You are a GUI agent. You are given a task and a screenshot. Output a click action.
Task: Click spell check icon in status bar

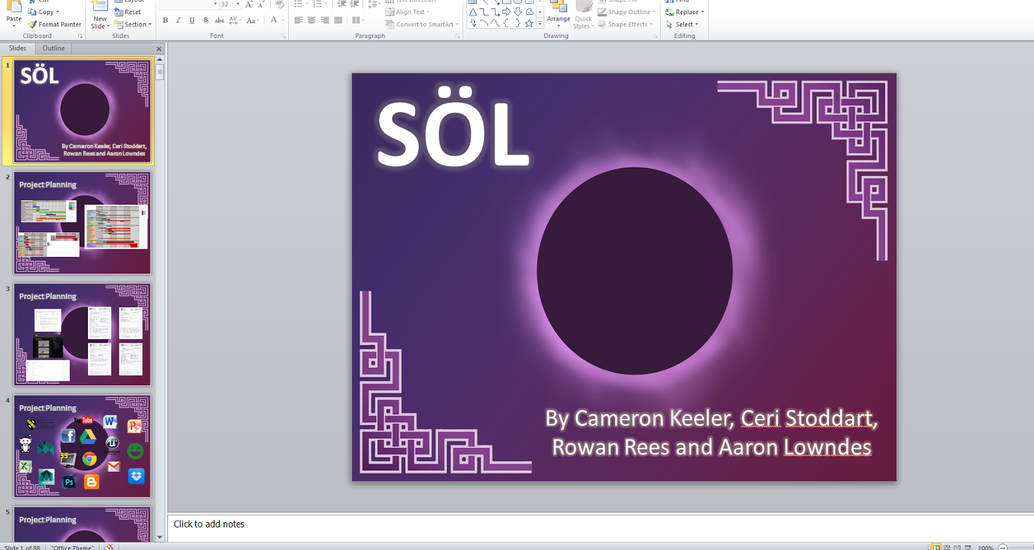pos(109,547)
